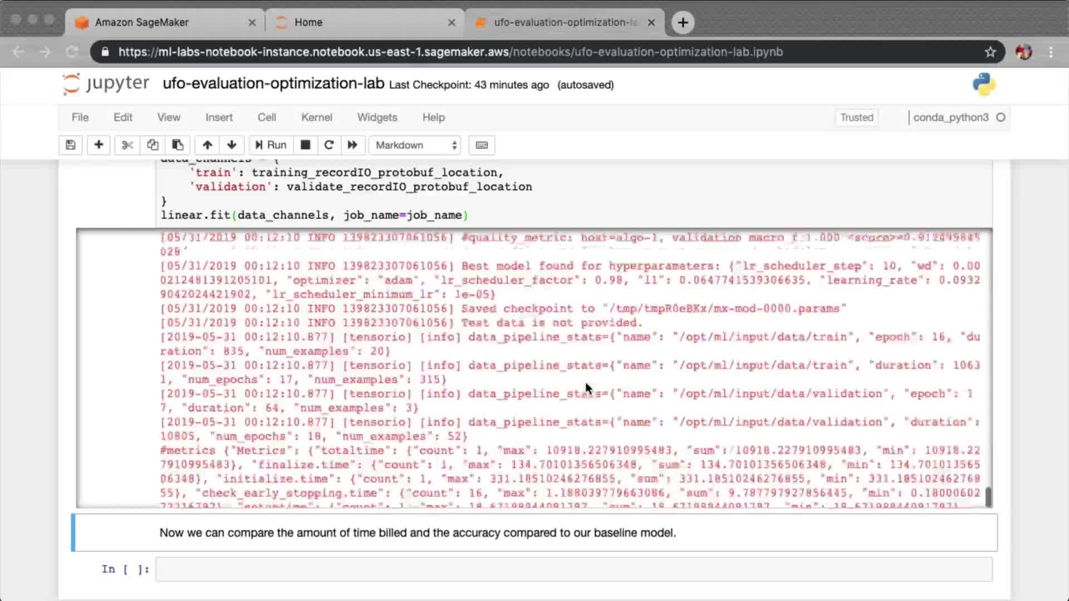Restart the kernel and rerun the notebook (fast-forward icon)
The height and width of the screenshot is (601, 1069).
[x=352, y=145]
